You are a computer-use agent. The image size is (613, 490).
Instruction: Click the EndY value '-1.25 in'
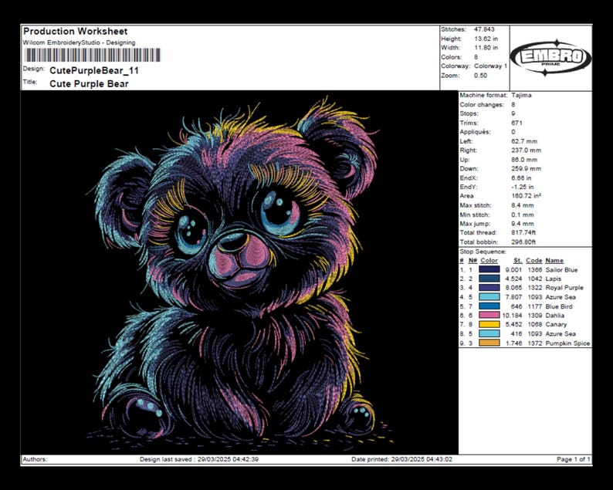tap(523, 187)
